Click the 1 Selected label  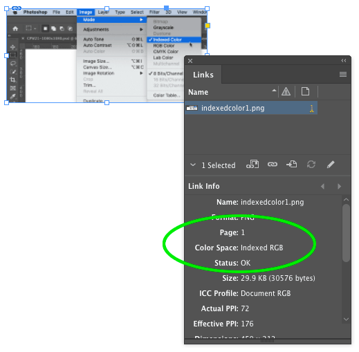[219, 165]
